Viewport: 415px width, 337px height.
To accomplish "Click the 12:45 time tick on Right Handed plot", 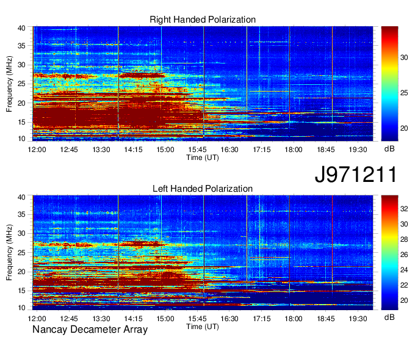I will [69, 150].
